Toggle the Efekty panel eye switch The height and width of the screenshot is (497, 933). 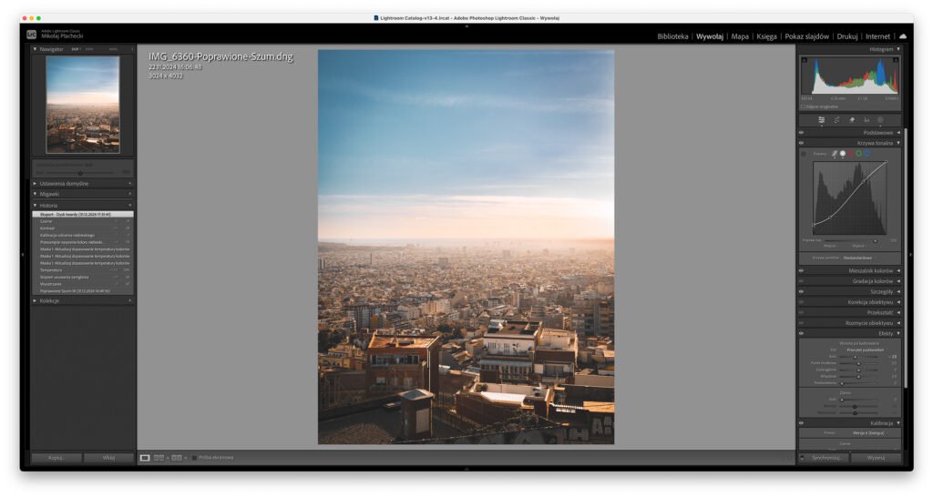802,333
